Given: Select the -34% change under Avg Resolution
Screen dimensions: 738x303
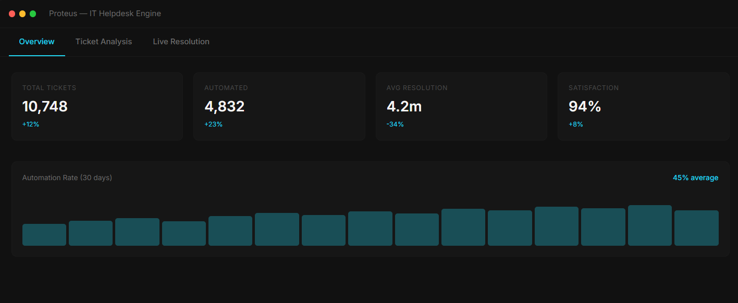Looking at the screenshot, I should [x=395, y=124].
